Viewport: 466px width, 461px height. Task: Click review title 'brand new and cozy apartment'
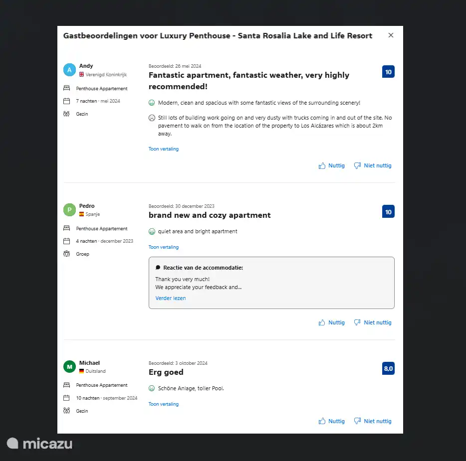point(210,215)
